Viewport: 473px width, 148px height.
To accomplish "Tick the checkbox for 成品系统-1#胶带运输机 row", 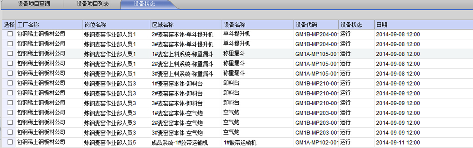I will (10, 142).
